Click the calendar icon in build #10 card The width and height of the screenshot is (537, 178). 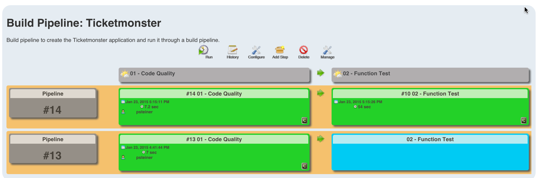336,102
